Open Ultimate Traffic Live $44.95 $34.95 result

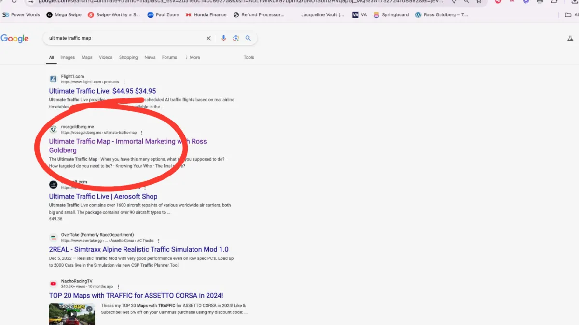(x=102, y=91)
